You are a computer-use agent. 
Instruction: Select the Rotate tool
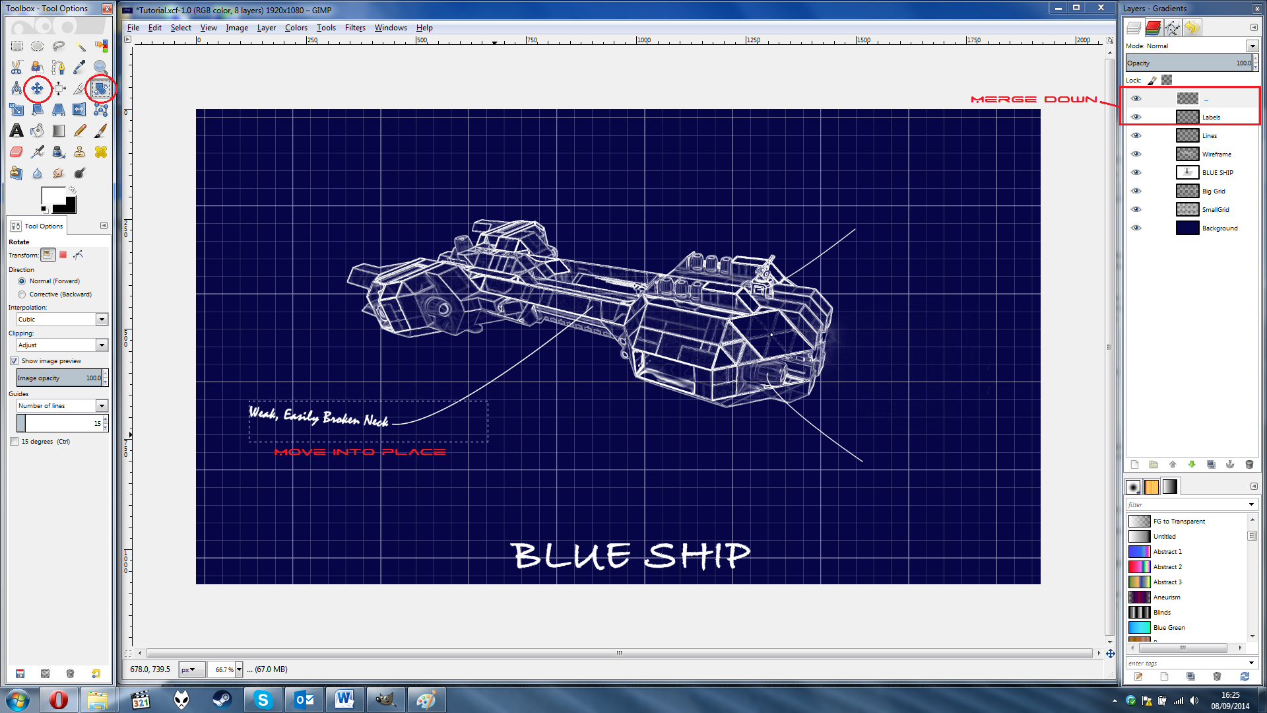click(x=101, y=88)
